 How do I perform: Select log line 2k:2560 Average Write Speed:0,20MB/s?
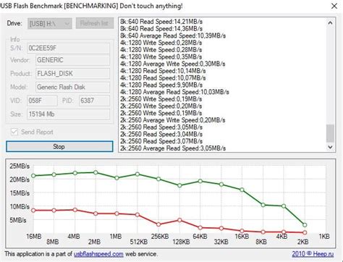point(173,120)
